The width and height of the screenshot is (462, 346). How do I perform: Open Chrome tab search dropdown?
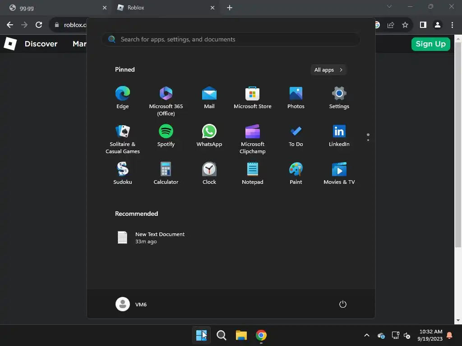[389, 6]
